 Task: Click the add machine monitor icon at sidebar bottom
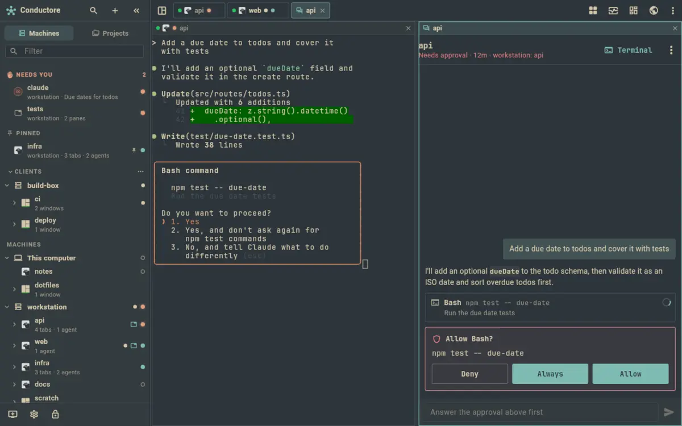(x=13, y=414)
